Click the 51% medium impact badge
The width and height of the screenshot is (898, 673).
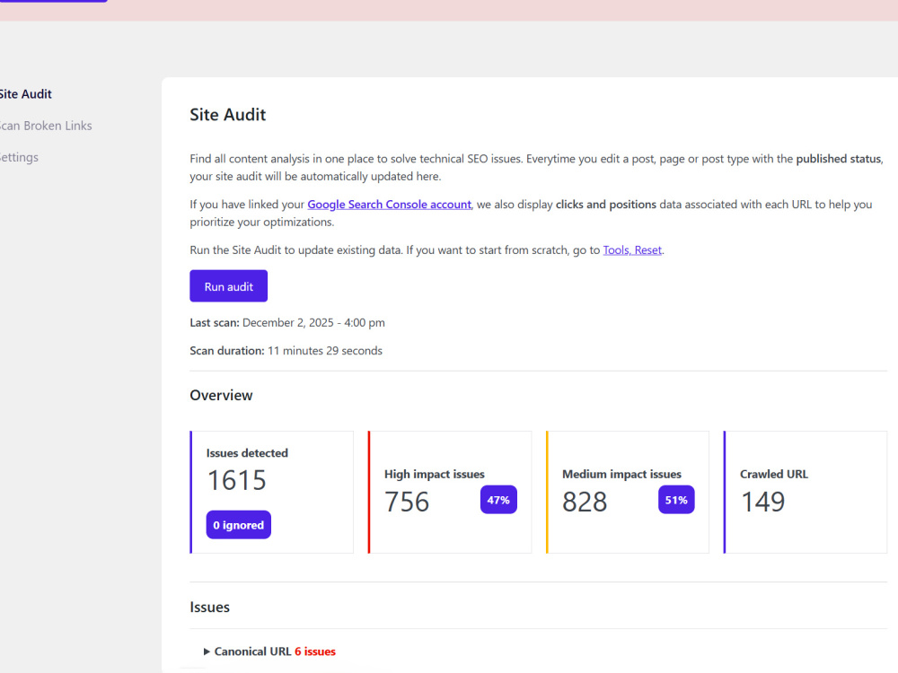676,500
